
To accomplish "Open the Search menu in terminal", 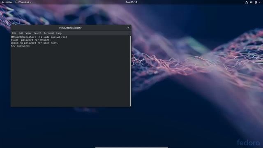I will tap(37, 33).
